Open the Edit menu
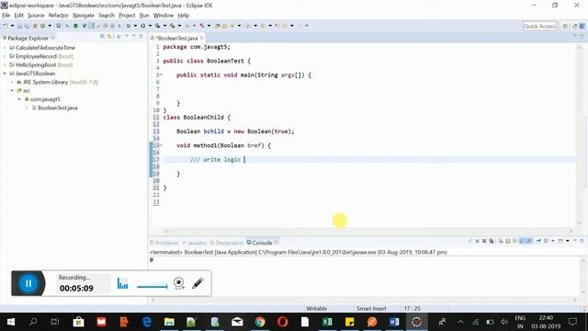The image size is (588, 331). [18, 16]
